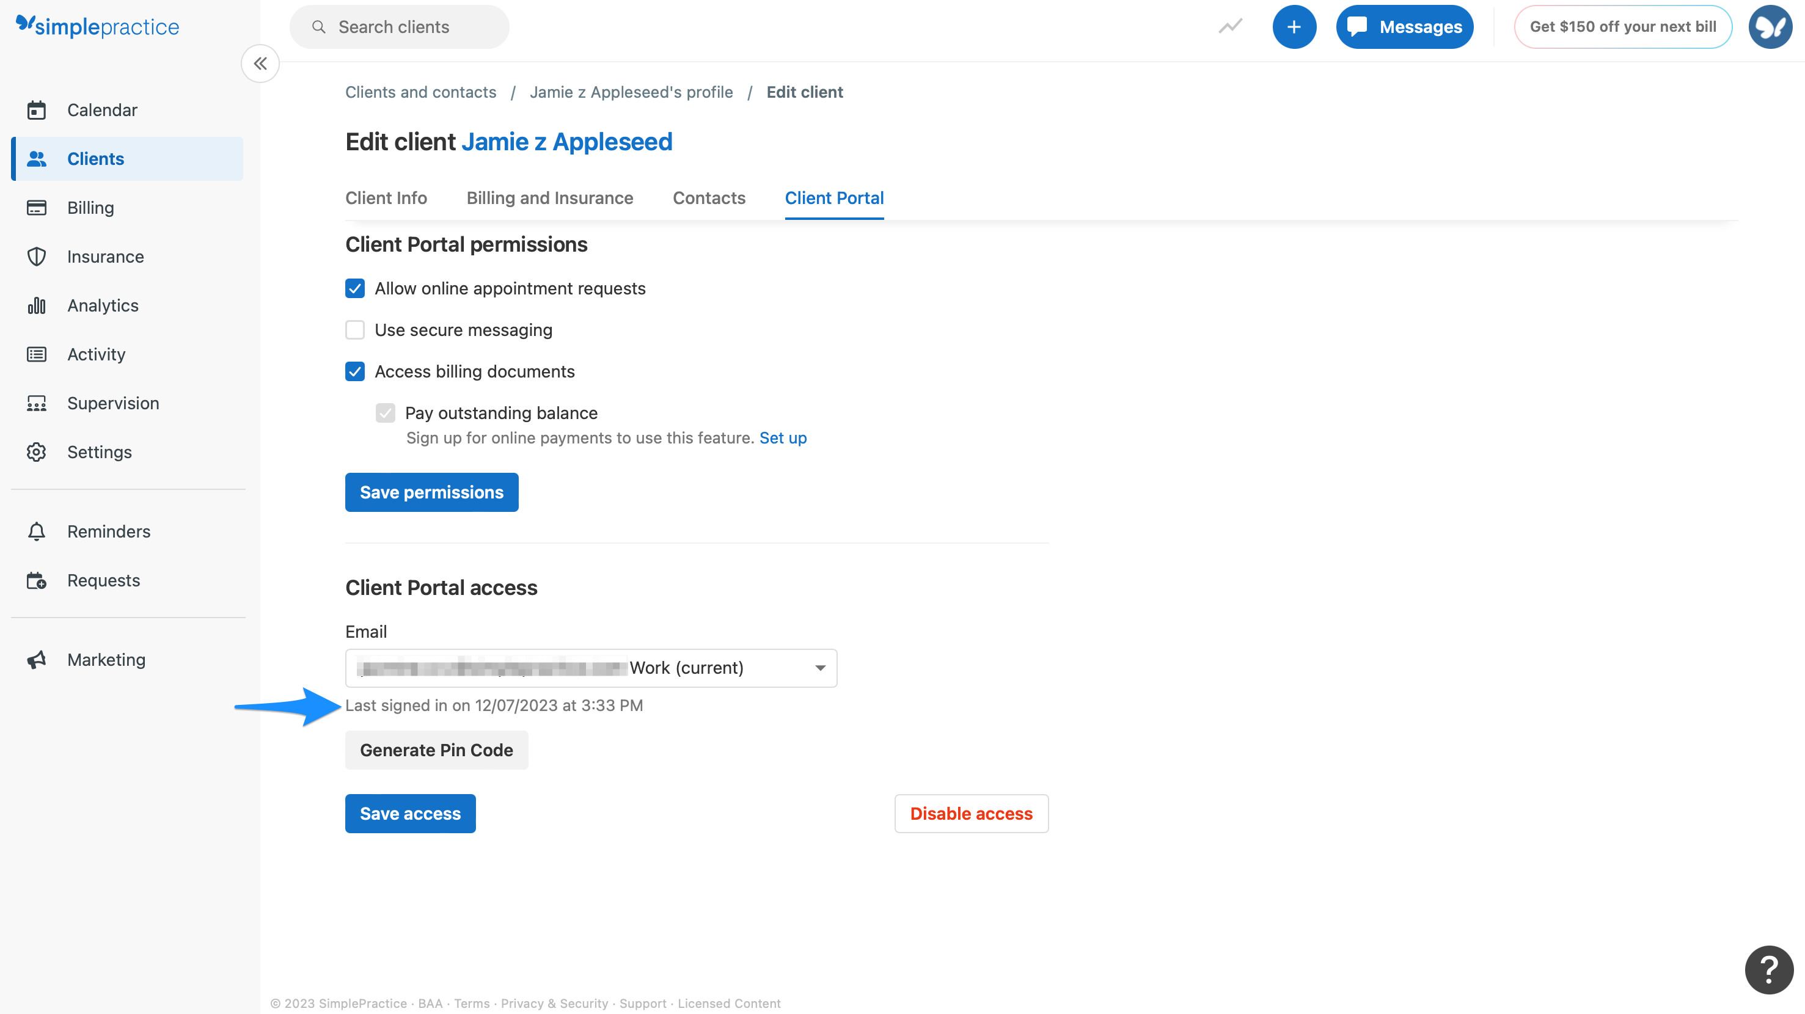Select the Client Portal tab

834,198
